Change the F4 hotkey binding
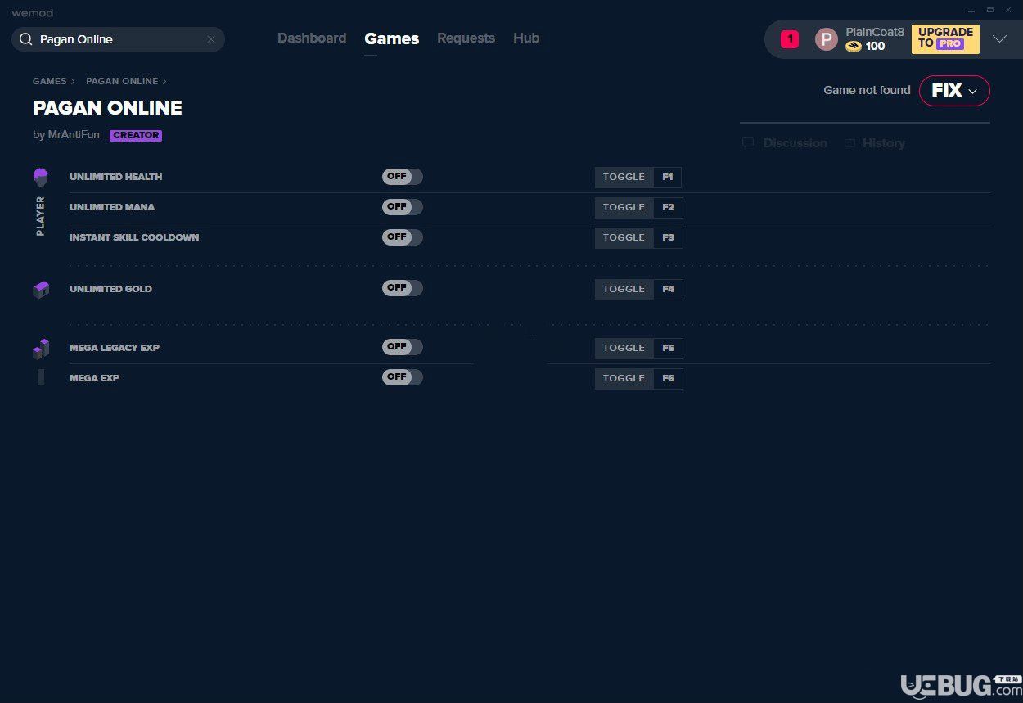Screen dimensions: 1023x703 [668, 290]
